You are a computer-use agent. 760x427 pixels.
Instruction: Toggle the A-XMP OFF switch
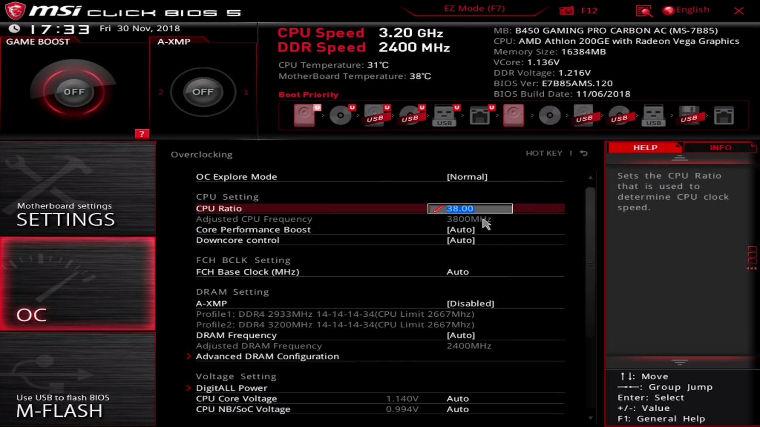[x=203, y=92]
